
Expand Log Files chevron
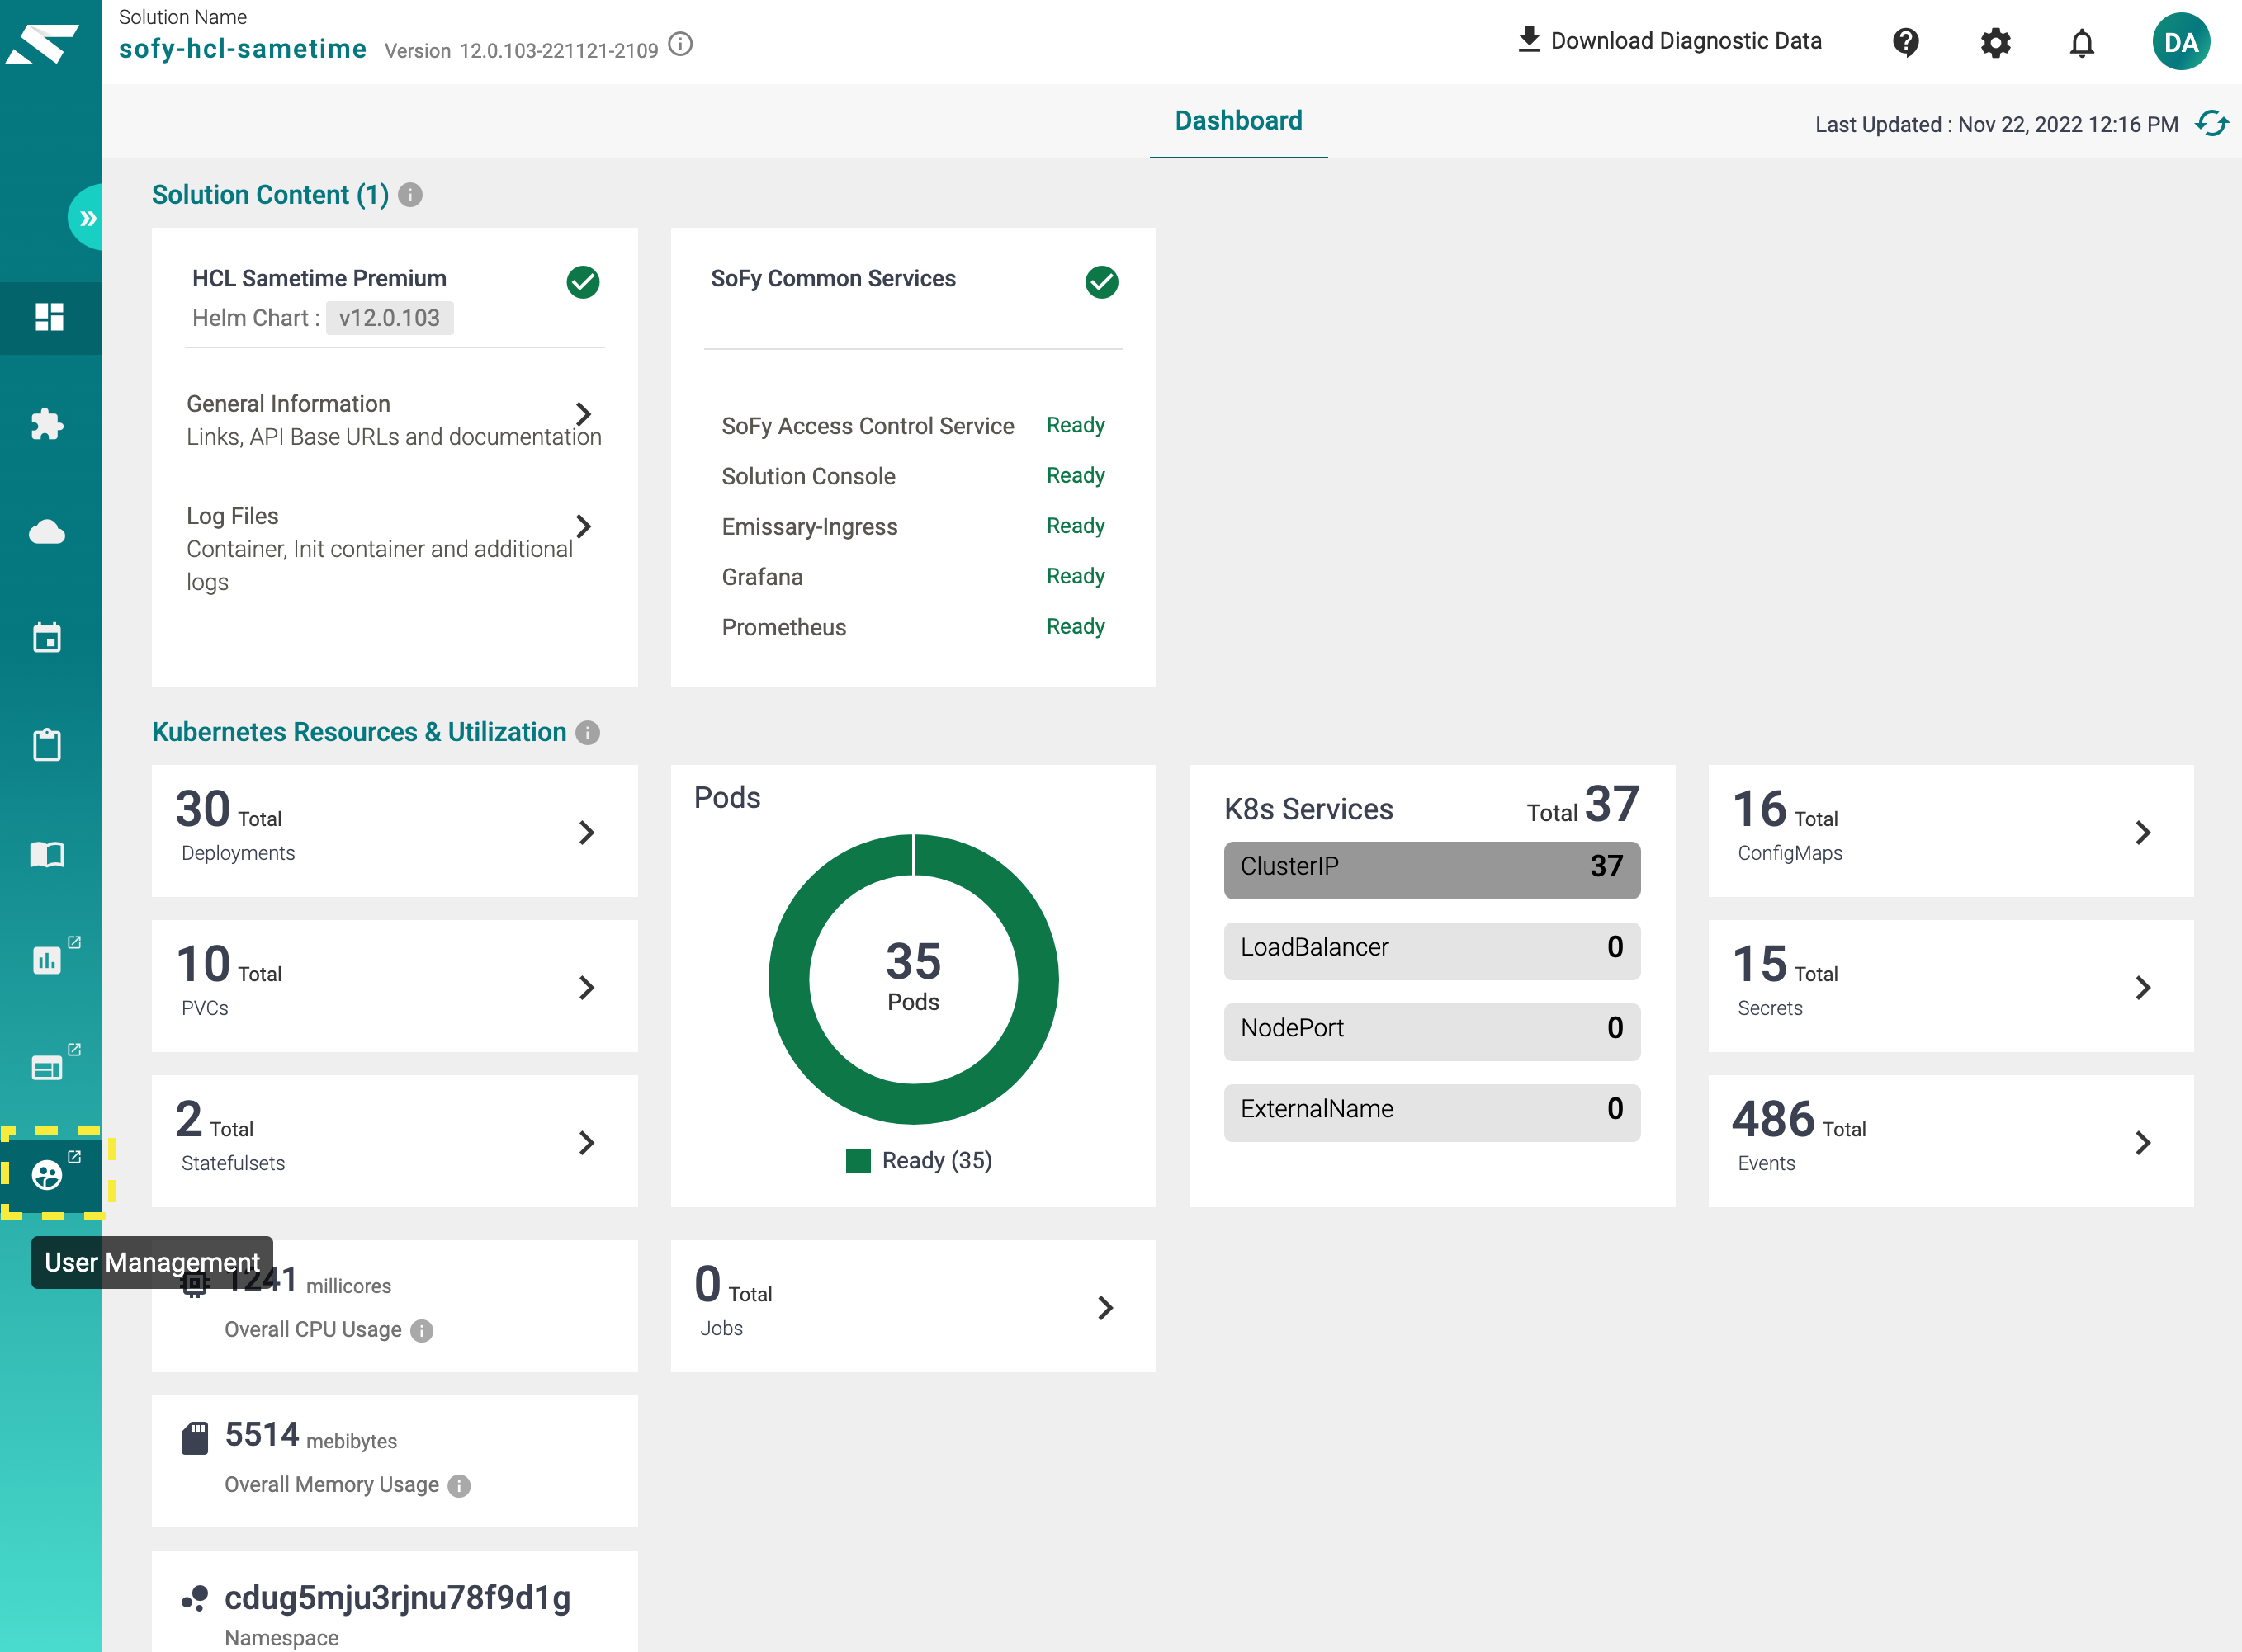pos(584,526)
